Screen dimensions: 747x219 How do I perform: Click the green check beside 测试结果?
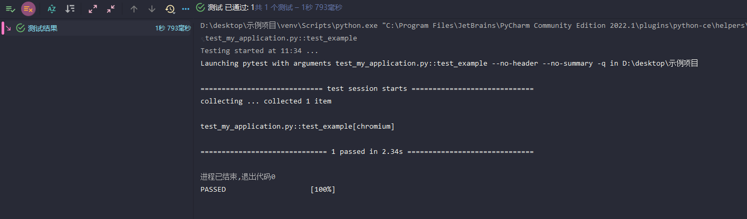(x=21, y=28)
